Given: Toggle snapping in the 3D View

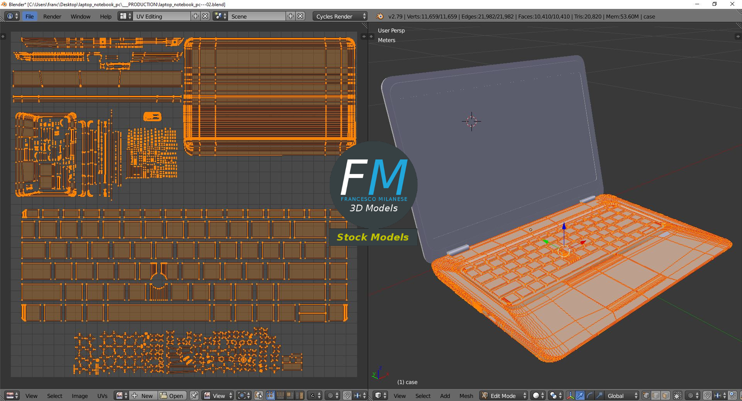Looking at the screenshot, I should pyautogui.click(x=707, y=396).
